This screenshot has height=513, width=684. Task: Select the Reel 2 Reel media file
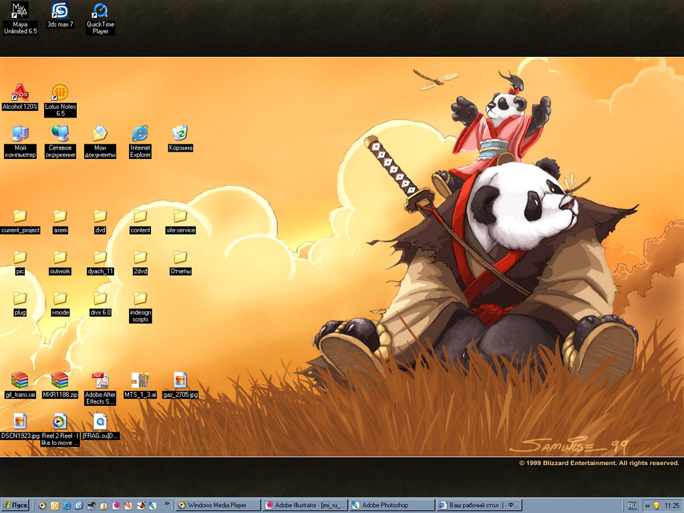(60, 430)
